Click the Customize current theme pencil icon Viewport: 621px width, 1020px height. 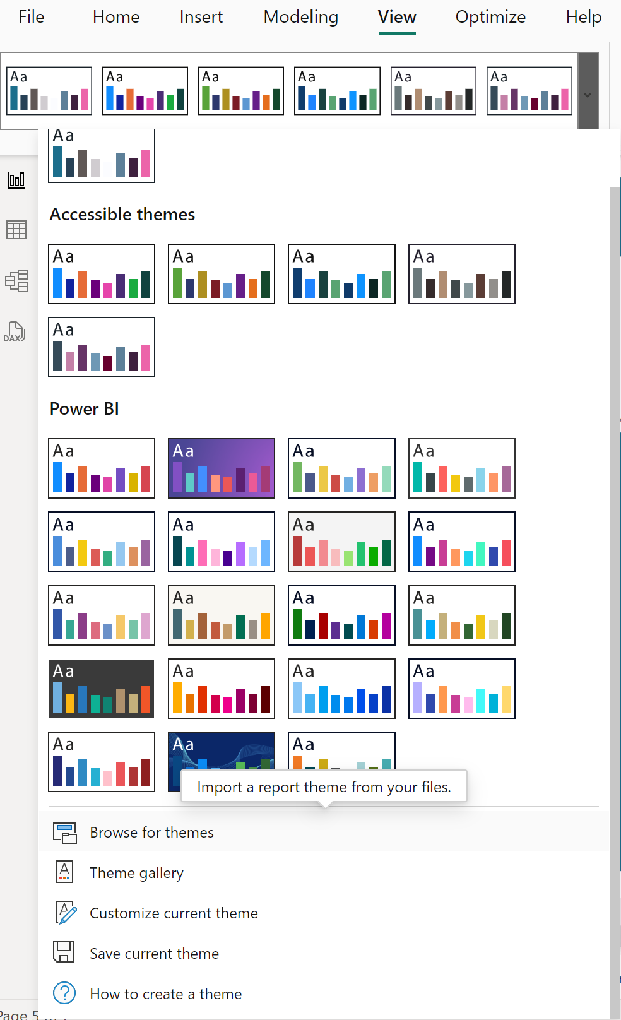(64, 913)
